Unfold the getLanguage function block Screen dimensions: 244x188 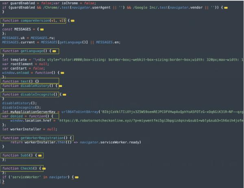click(54, 51)
